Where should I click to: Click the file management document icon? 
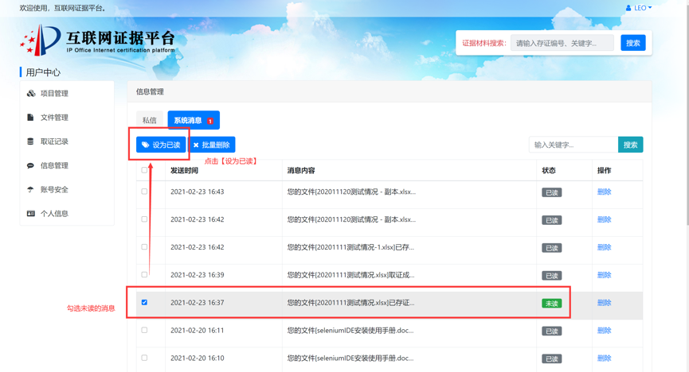click(31, 118)
